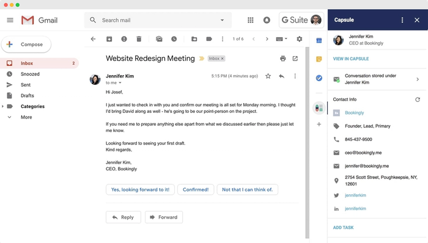Archive this conversation

click(109, 39)
